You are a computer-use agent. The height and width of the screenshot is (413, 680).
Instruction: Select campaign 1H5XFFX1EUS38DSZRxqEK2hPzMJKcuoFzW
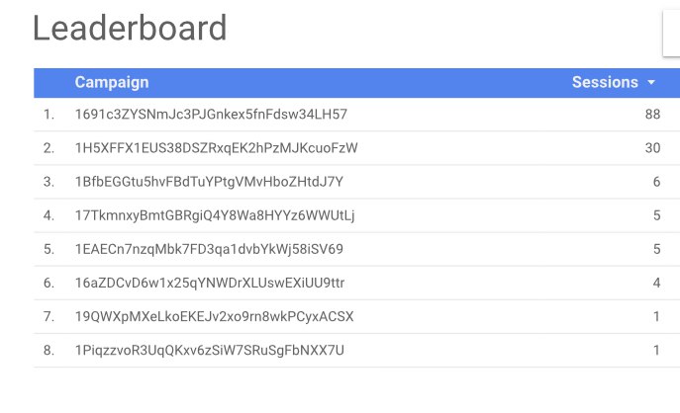217,148
